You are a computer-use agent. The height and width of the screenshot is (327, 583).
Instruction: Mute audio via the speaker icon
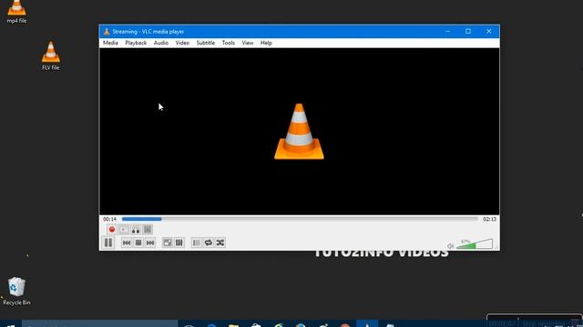point(450,246)
